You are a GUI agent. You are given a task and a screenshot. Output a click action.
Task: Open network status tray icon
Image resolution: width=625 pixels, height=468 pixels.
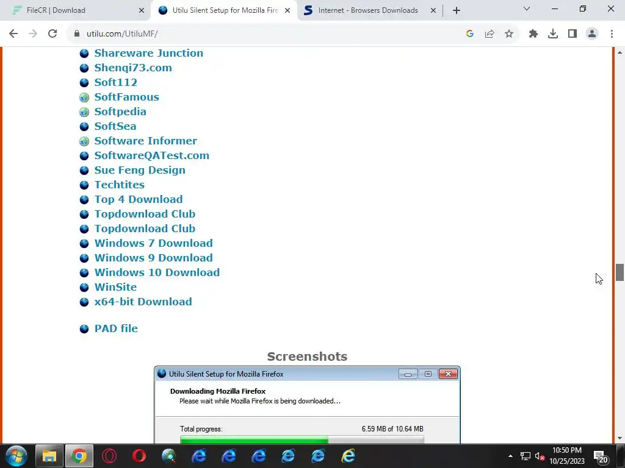click(x=526, y=456)
